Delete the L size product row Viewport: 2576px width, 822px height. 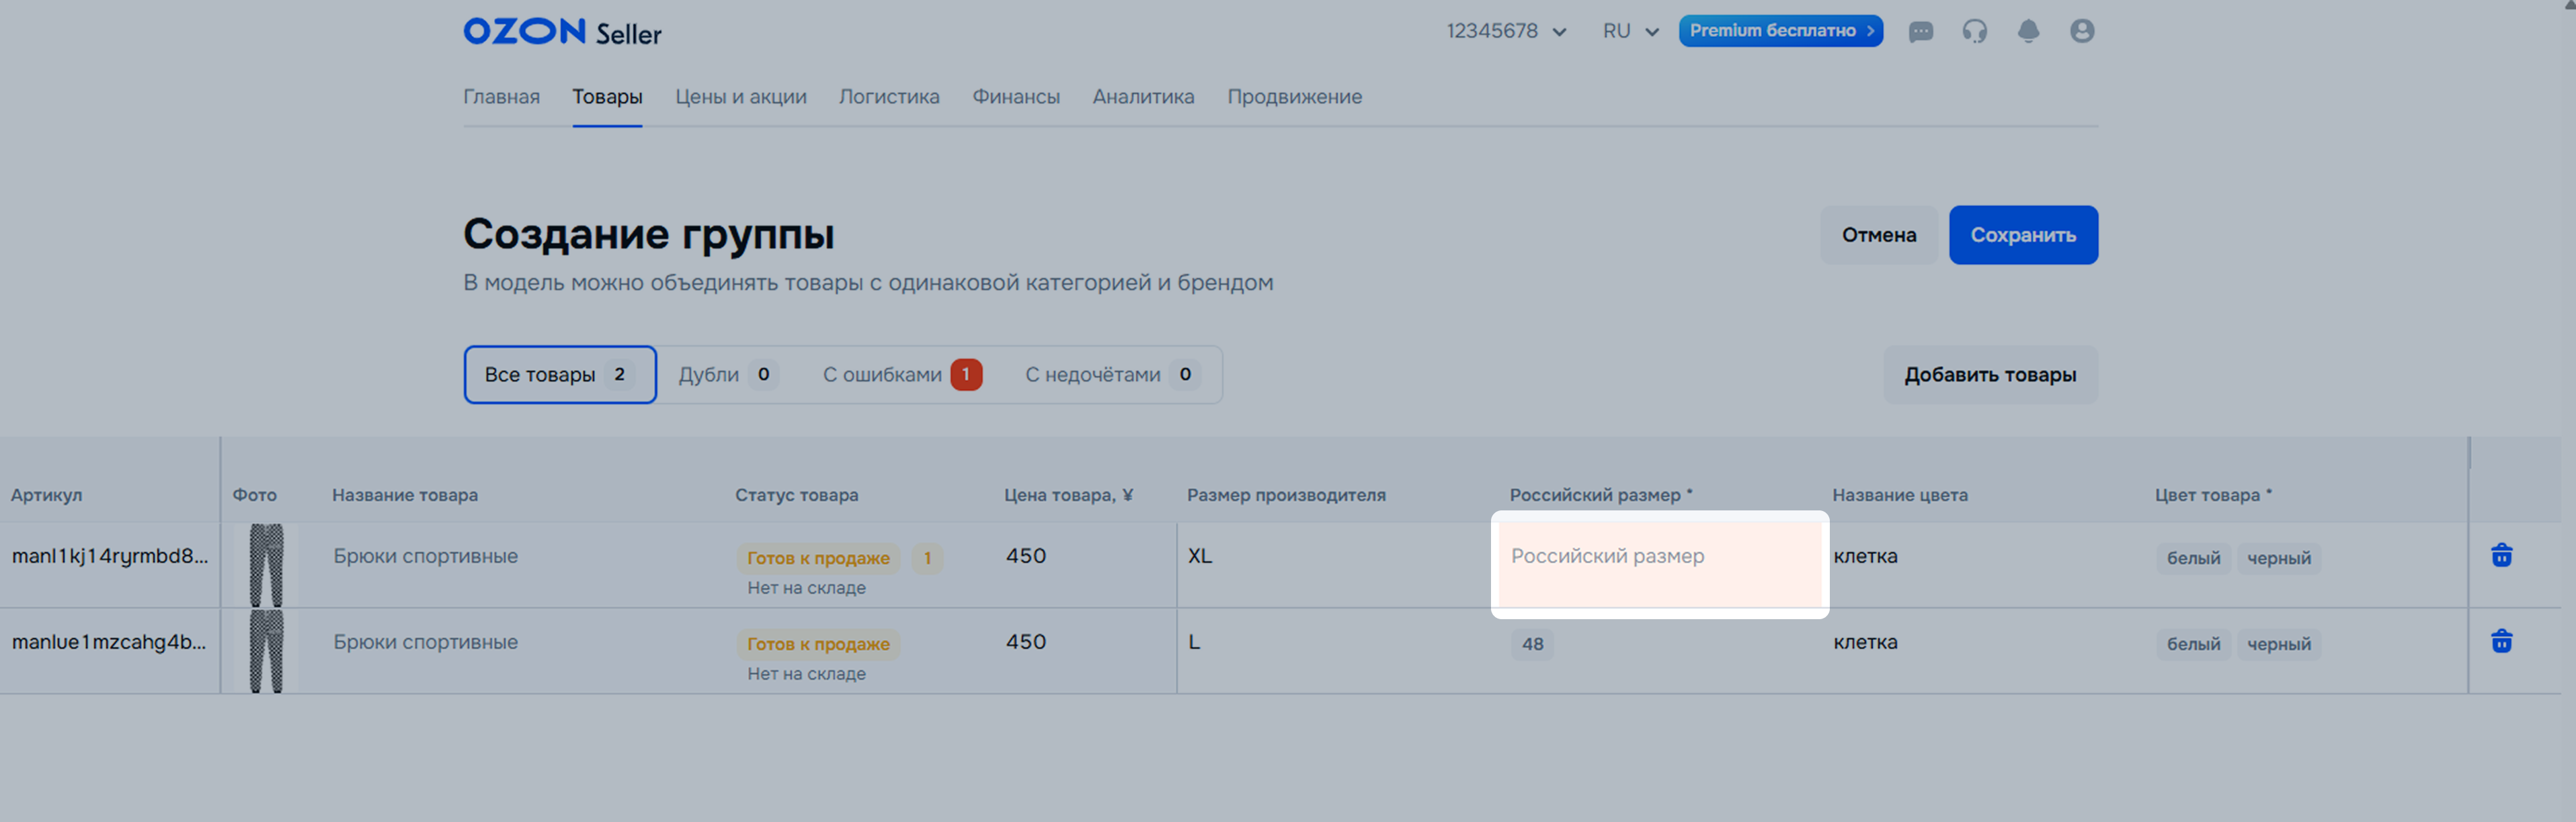click(2501, 641)
